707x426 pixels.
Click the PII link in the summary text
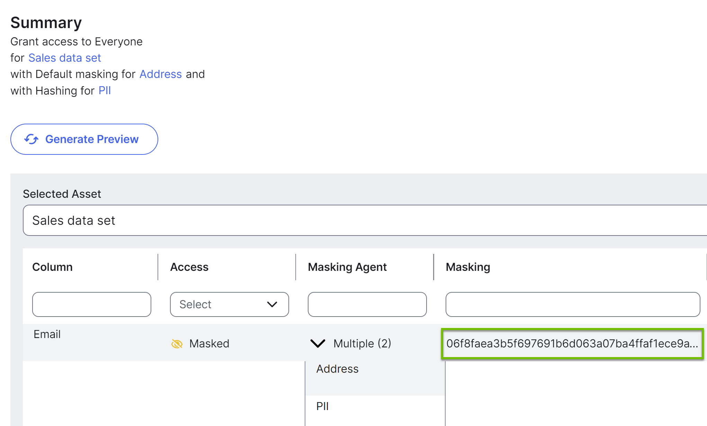105,90
